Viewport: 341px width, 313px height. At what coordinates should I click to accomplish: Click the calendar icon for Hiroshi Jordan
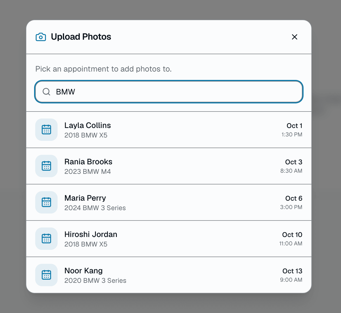(46, 239)
